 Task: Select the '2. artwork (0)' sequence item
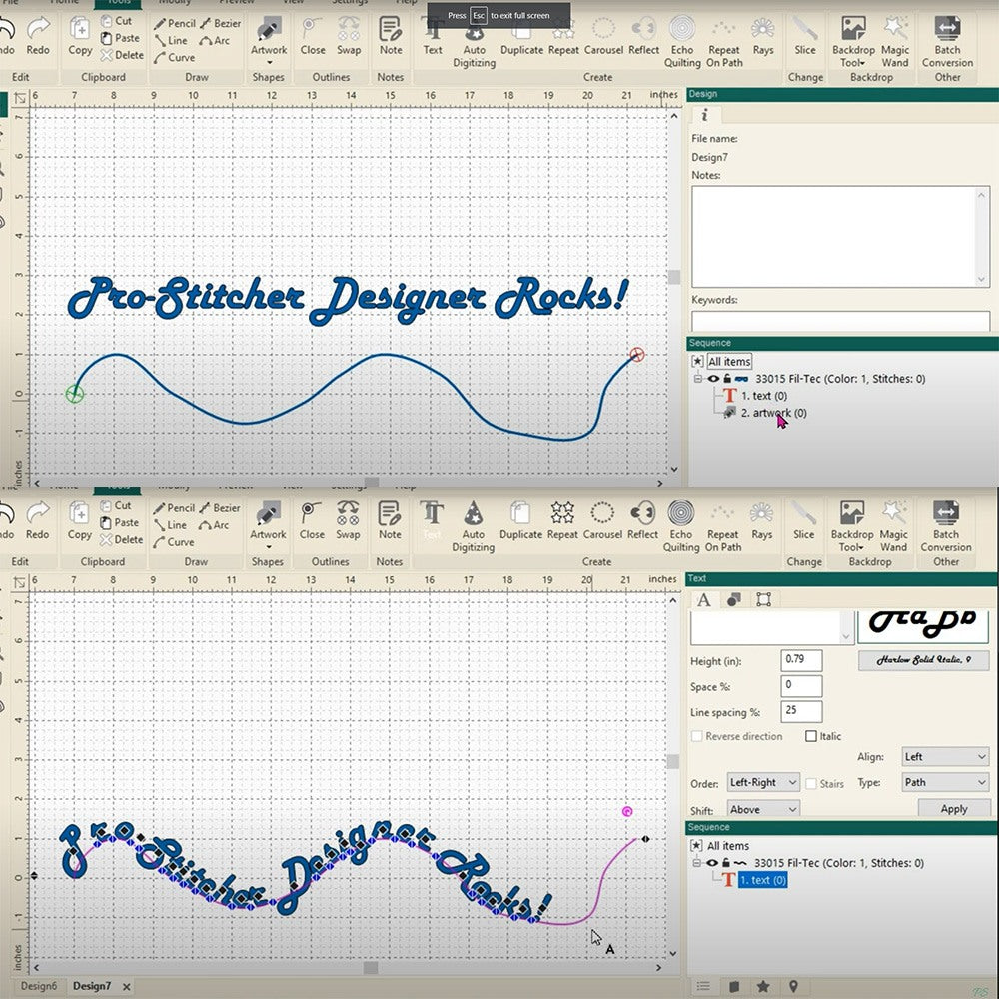(x=773, y=413)
